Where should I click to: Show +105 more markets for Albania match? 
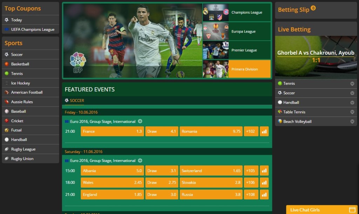click(x=251, y=171)
